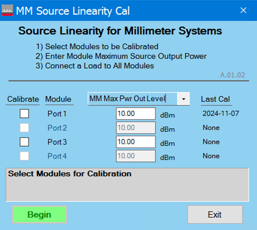Expand the MM Max Pwr Out Level dropdown arrow

[x=183, y=99]
